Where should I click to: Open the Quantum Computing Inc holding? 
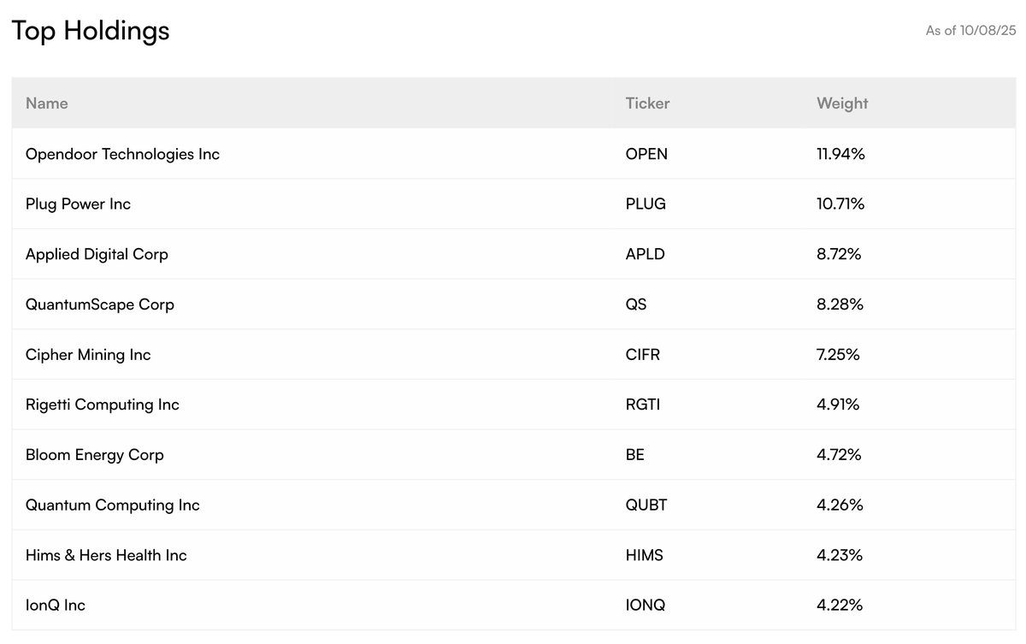pyautogui.click(x=112, y=505)
